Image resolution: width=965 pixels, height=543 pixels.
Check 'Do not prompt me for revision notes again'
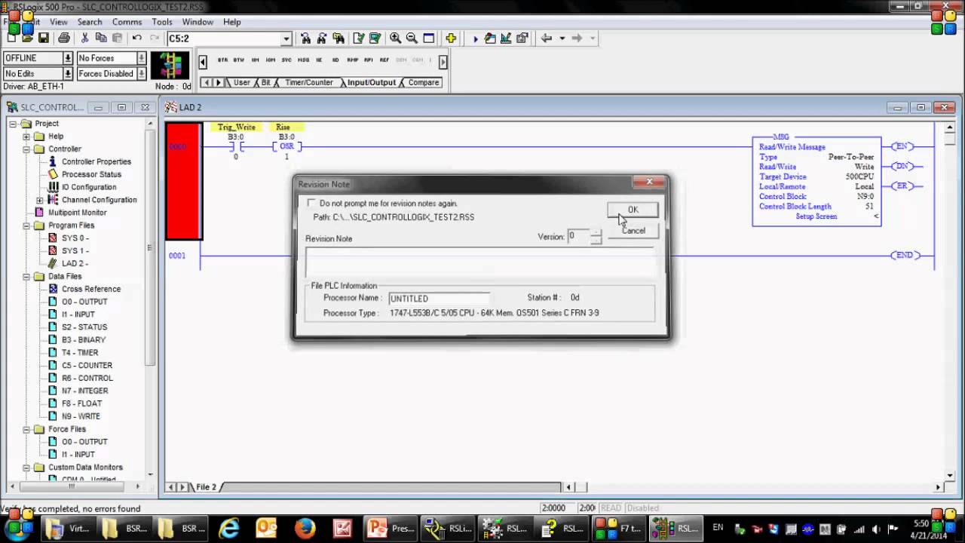tap(311, 204)
